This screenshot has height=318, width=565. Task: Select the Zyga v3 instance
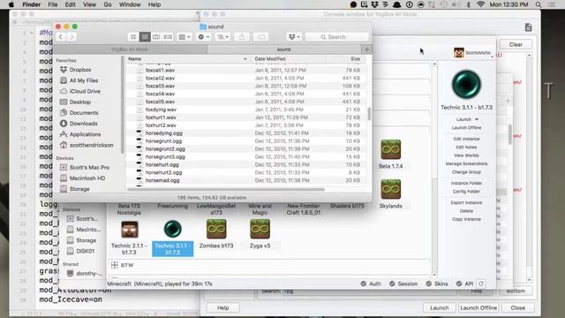(260, 233)
